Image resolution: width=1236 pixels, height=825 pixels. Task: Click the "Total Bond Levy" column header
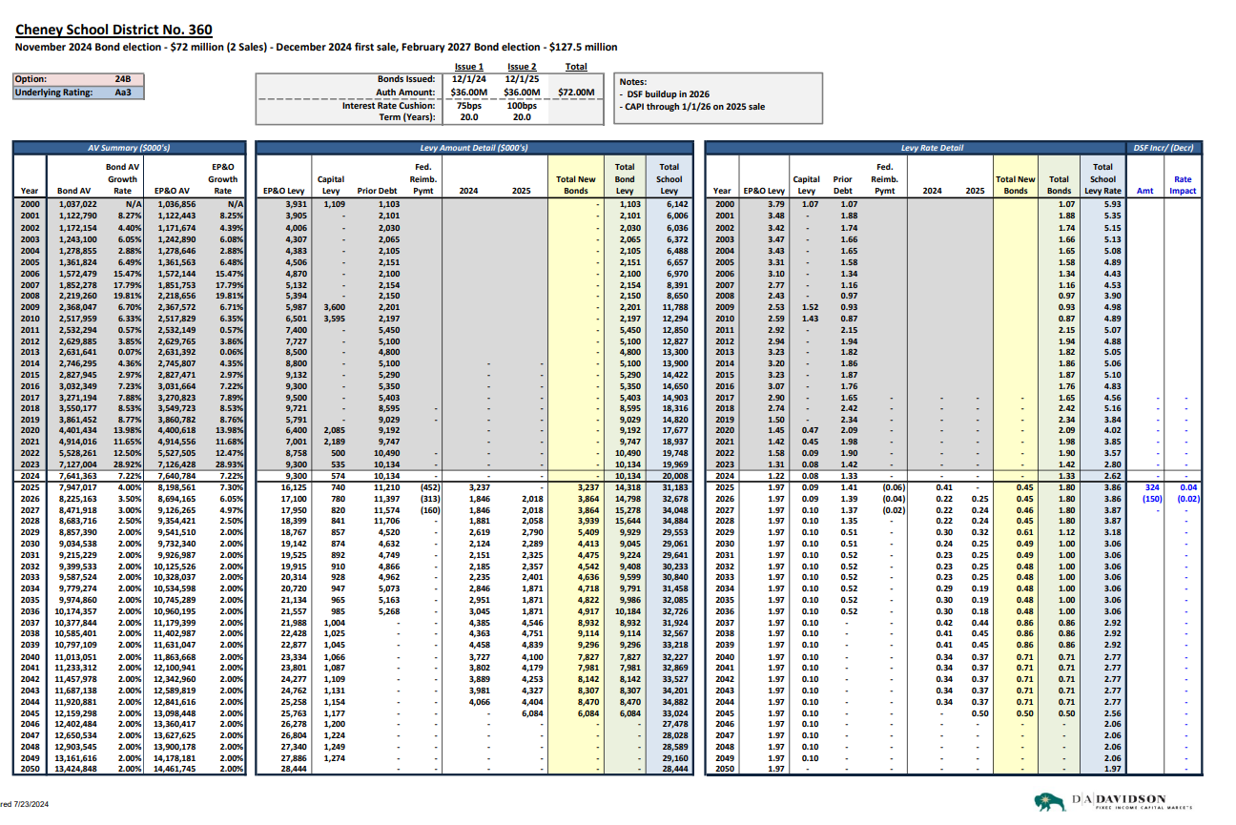point(625,178)
